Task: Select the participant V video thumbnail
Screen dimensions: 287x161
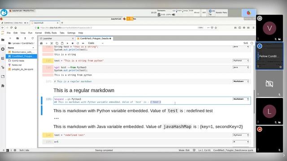Action: click(x=269, y=28)
